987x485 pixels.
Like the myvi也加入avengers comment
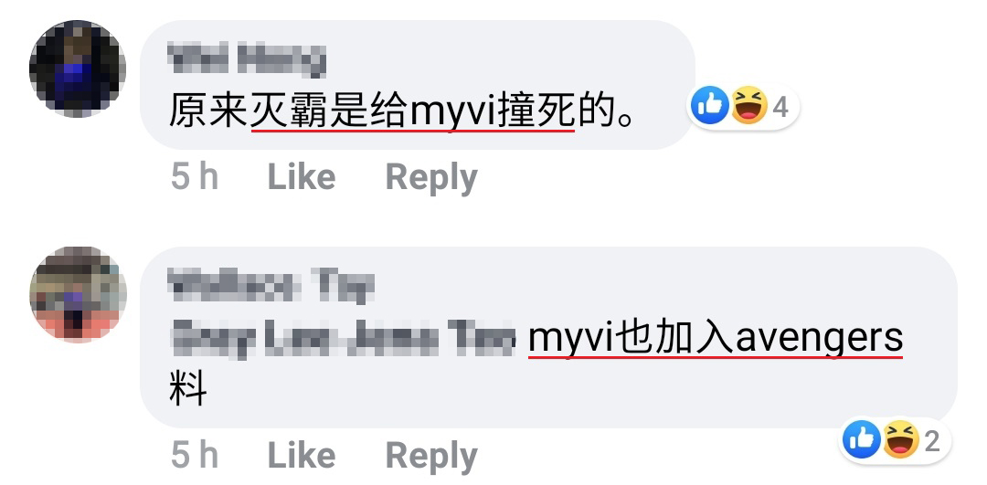[302, 455]
